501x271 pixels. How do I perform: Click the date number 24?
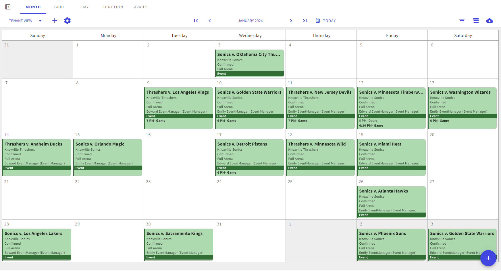219,182
